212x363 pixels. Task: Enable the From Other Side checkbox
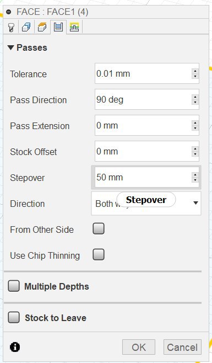[99, 229]
